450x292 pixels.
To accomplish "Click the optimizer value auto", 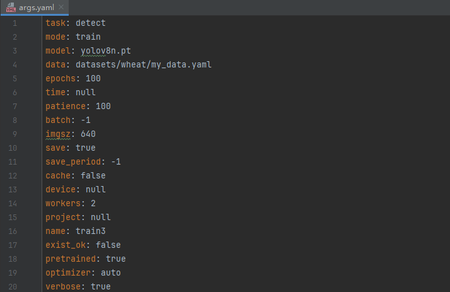I will coord(111,272).
